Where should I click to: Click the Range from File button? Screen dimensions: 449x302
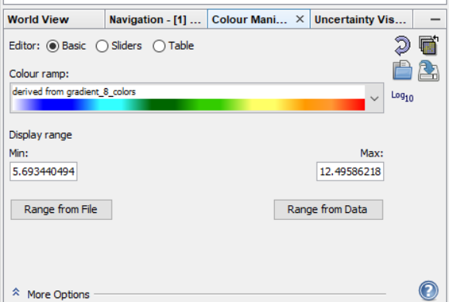[61, 210]
